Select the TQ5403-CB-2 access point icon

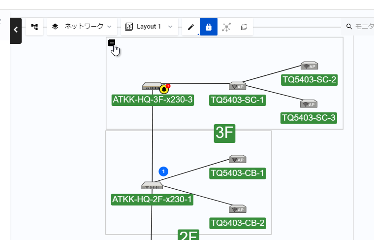point(238,209)
